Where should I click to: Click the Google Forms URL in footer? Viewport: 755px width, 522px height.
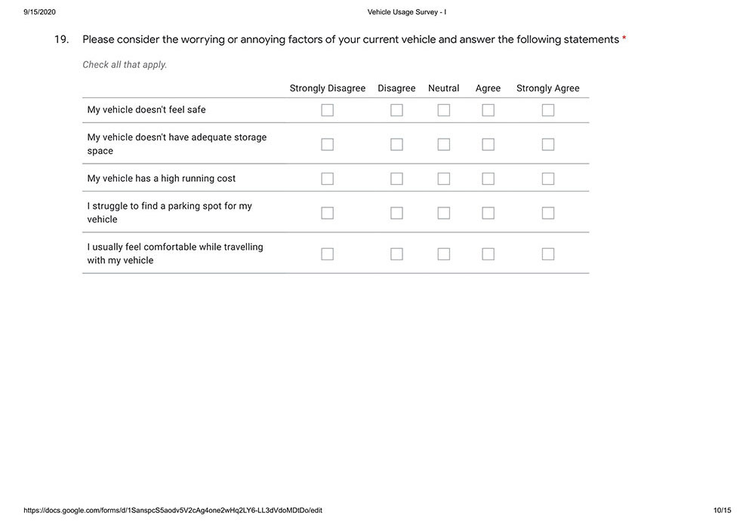point(173,511)
